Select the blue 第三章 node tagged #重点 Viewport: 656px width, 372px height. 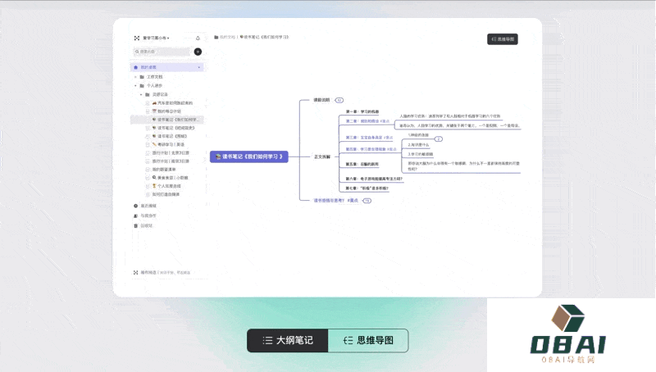(x=369, y=138)
